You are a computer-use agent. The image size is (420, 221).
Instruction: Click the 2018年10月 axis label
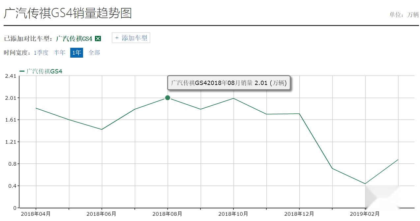coord(233,214)
